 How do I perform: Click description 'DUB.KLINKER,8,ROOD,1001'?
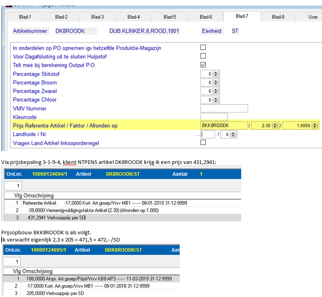(x=144, y=31)
